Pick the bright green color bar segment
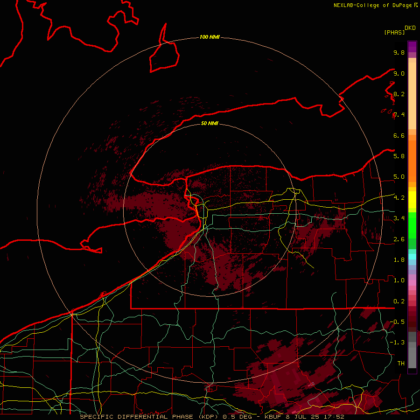Screen dimensions: 420x420 (x=412, y=225)
